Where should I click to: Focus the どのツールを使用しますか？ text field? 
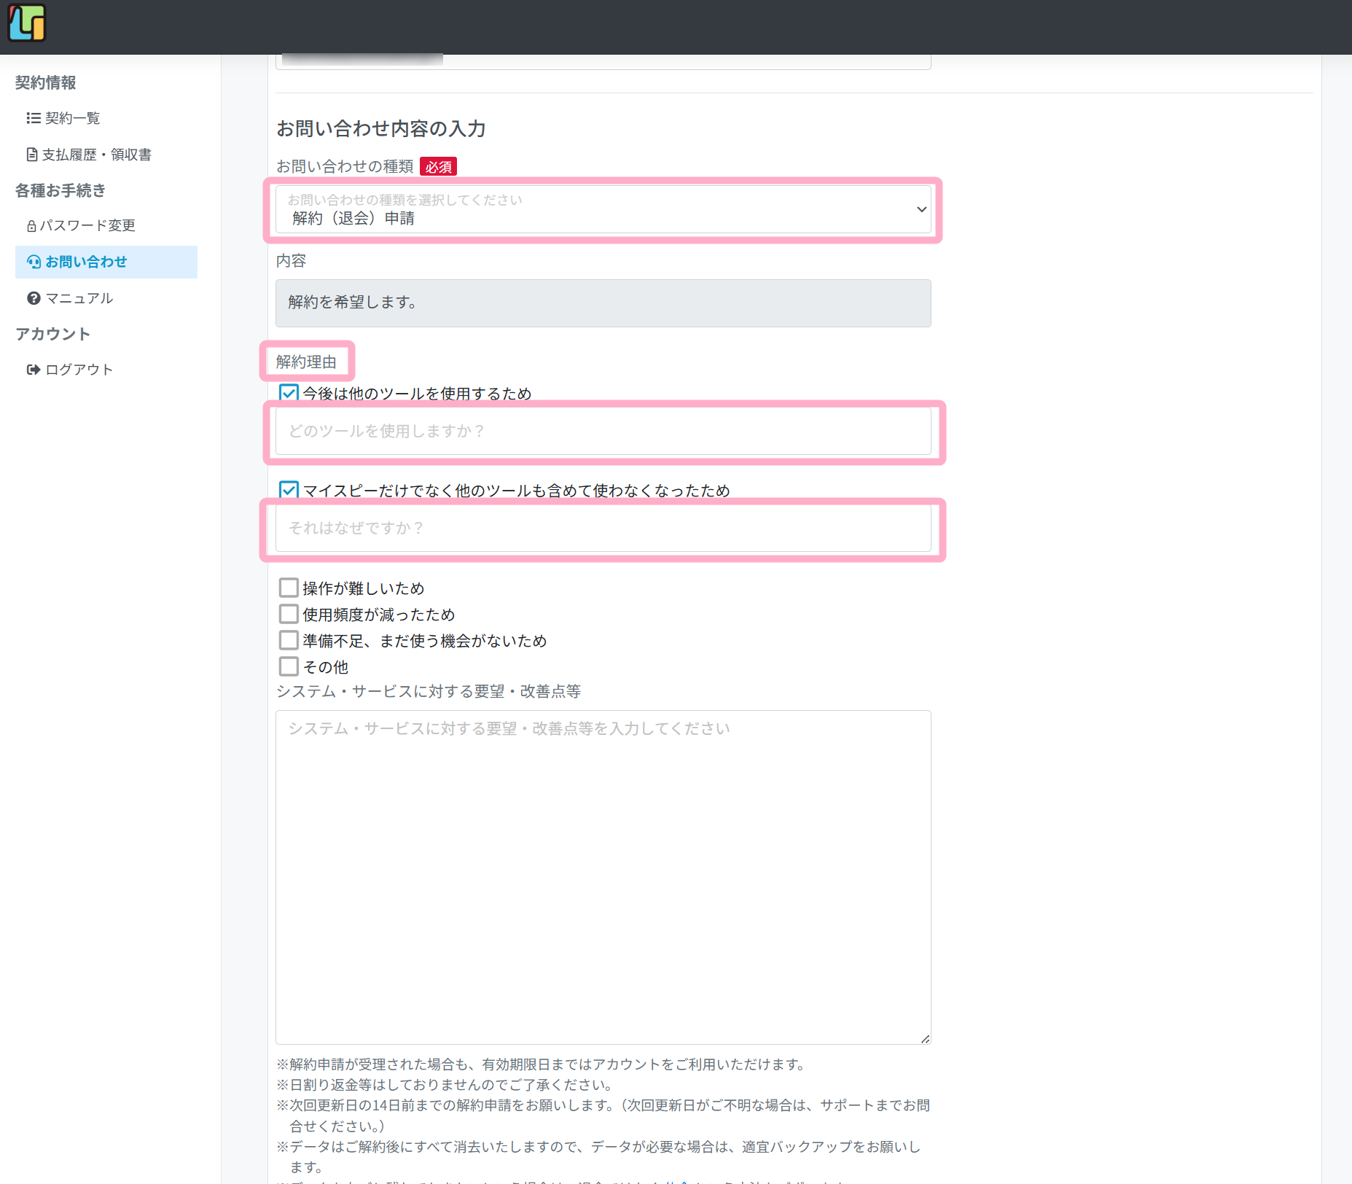pos(602,432)
